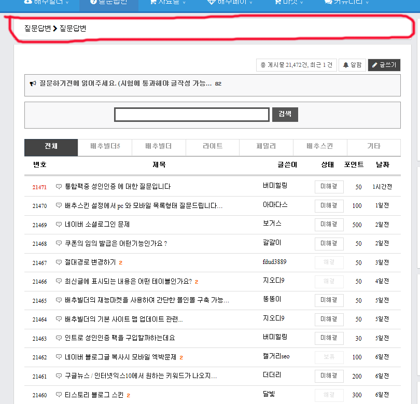Viewport: 420px width, 404px height.
Task: Switch to the 배추빌더5 tab
Action: pyautogui.click(x=105, y=147)
